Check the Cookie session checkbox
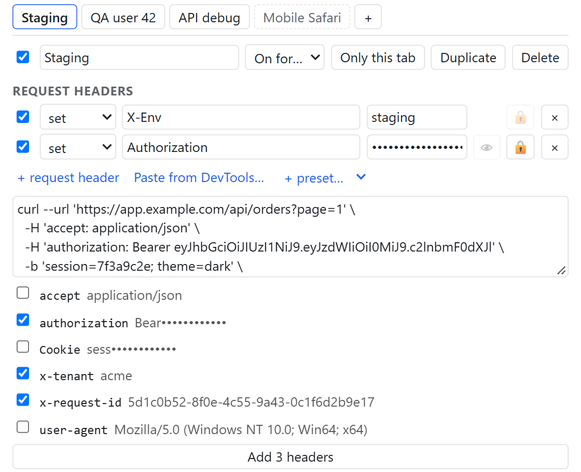Screen dimensions: 581x472 pyautogui.click(x=23, y=347)
